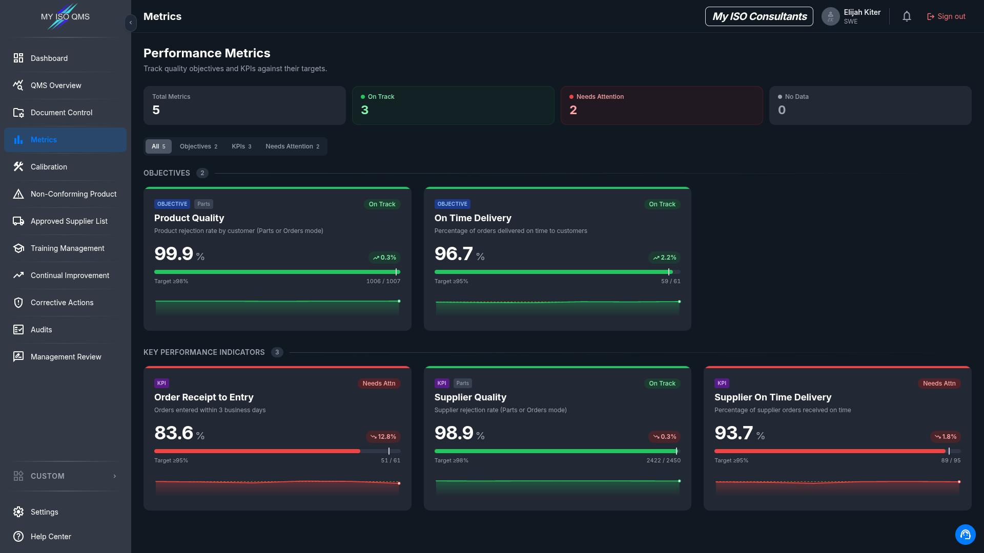Click Needs Attn badge on Order Receipt
The height and width of the screenshot is (553, 984).
pyautogui.click(x=379, y=384)
